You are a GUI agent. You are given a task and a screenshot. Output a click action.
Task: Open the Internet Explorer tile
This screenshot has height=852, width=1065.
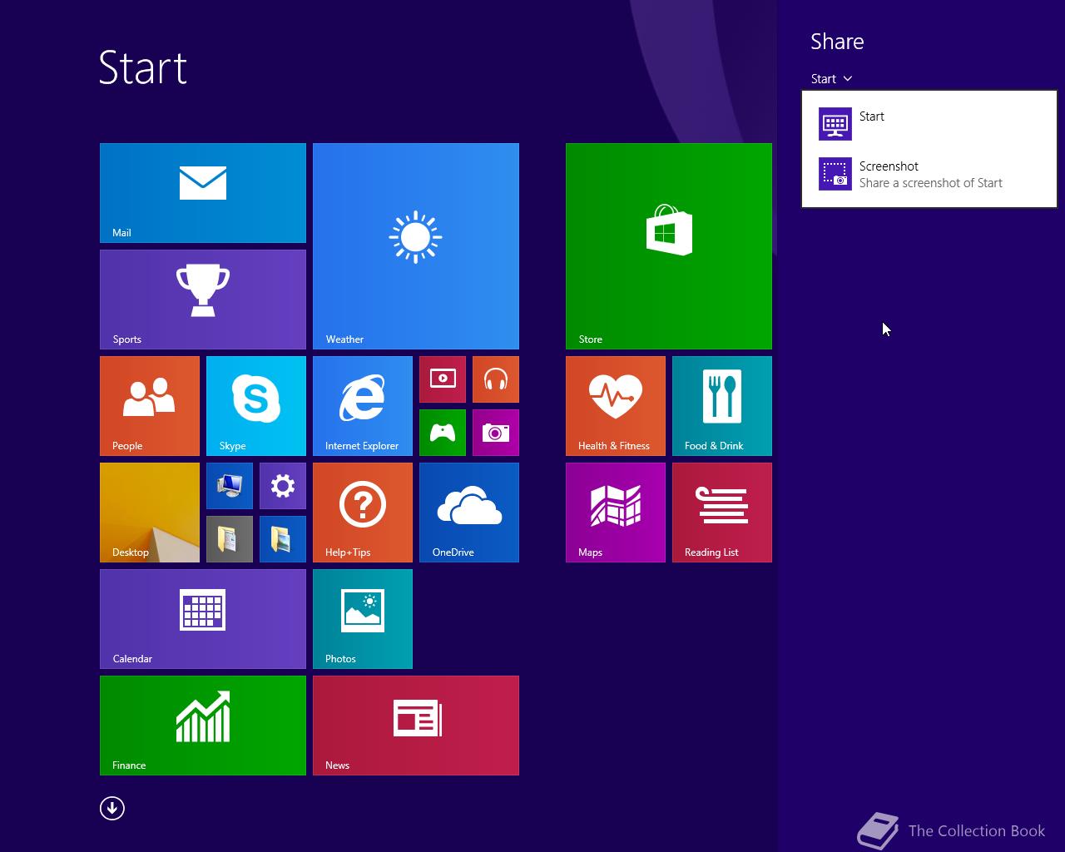pos(363,406)
